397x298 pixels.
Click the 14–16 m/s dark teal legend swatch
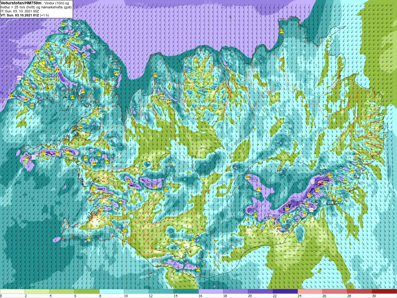[186, 291]
